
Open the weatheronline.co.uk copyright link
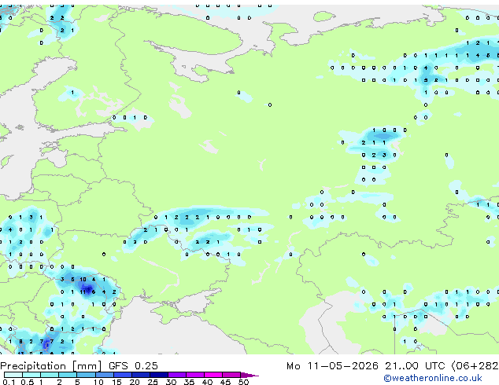coord(432,378)
